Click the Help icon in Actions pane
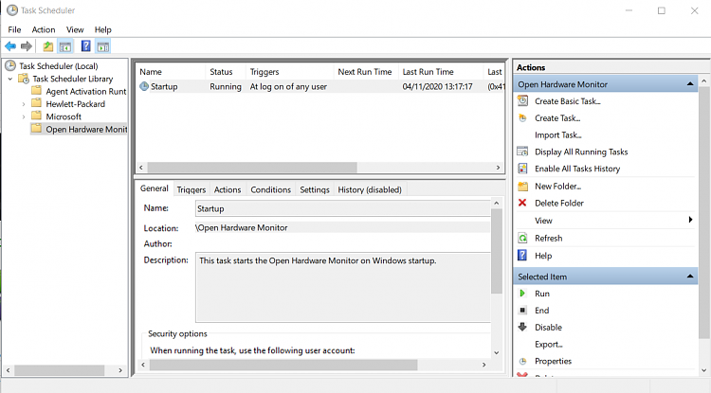Screen dimensions: 711x393 coord(522,256)
